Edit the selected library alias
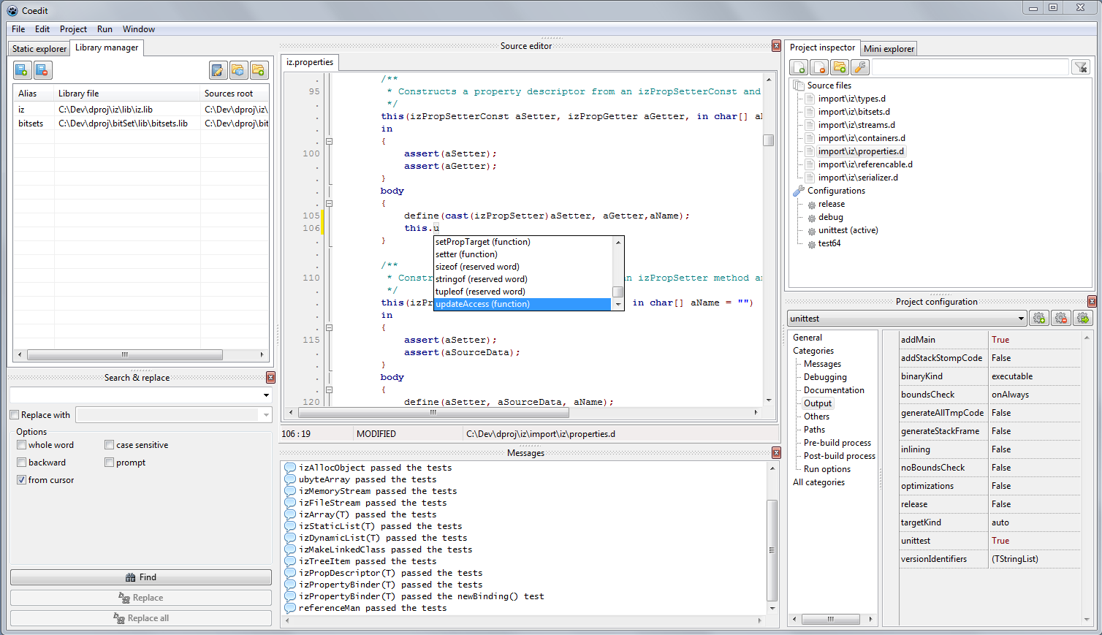 218,69
